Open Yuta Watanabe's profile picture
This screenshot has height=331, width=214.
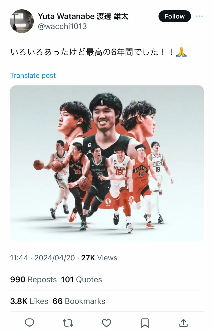click(22, 21)
